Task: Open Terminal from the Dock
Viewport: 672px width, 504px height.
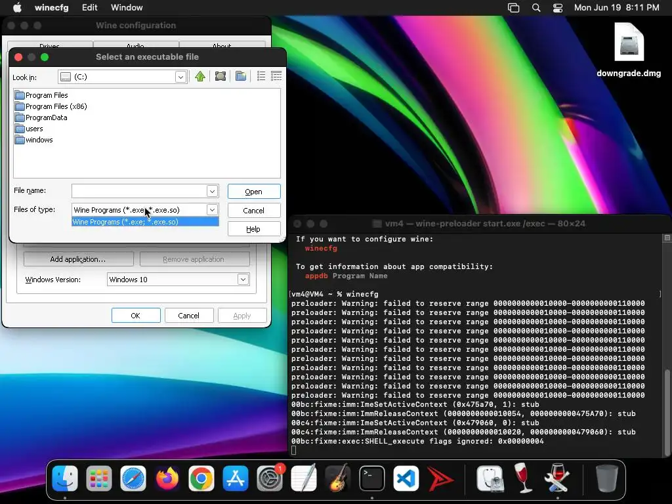Action: tap(371, 478)
